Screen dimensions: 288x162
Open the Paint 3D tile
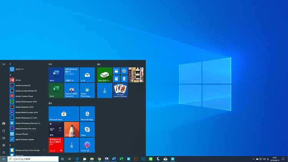coord(87,145)
